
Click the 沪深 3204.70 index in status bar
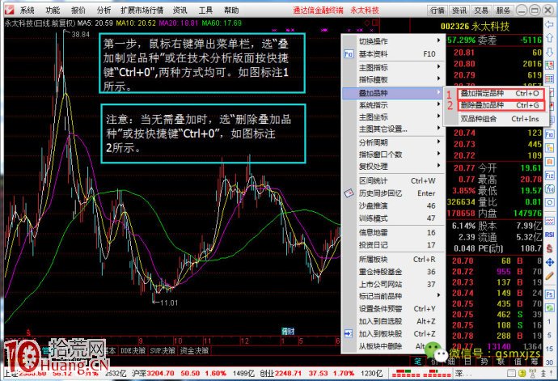tap(153, 374)
